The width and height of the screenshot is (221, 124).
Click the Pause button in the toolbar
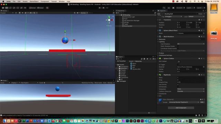pyautogui.click(x=103, y=8)
